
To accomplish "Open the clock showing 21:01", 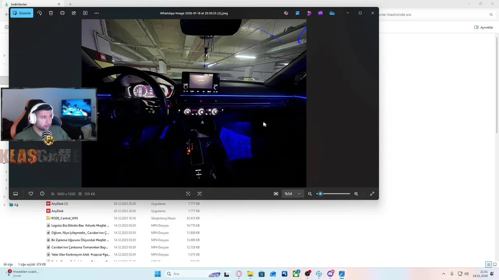I will click(480, 274).
